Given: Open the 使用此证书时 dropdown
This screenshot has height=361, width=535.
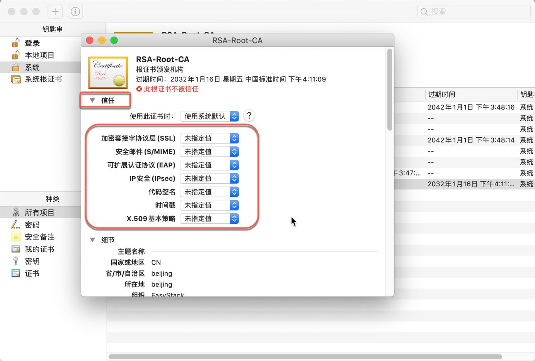Looking at the screenshot, I should [209, 116].
